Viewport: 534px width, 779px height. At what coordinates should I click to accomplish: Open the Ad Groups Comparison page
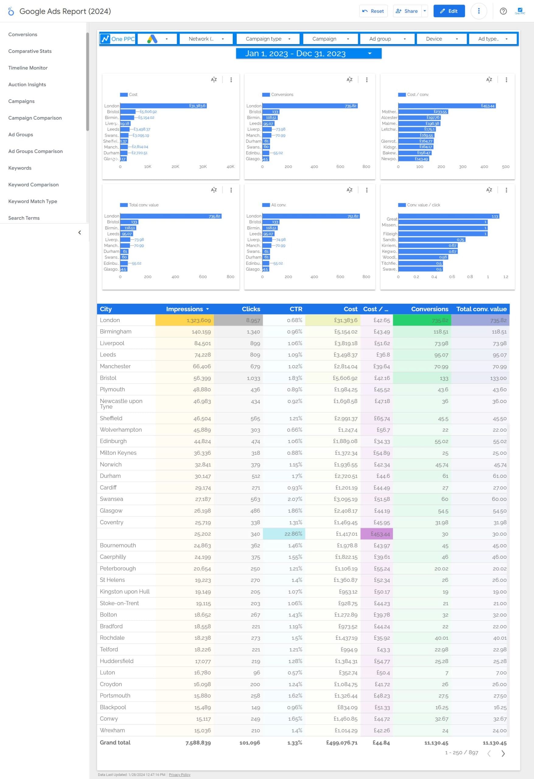[36, 151]
